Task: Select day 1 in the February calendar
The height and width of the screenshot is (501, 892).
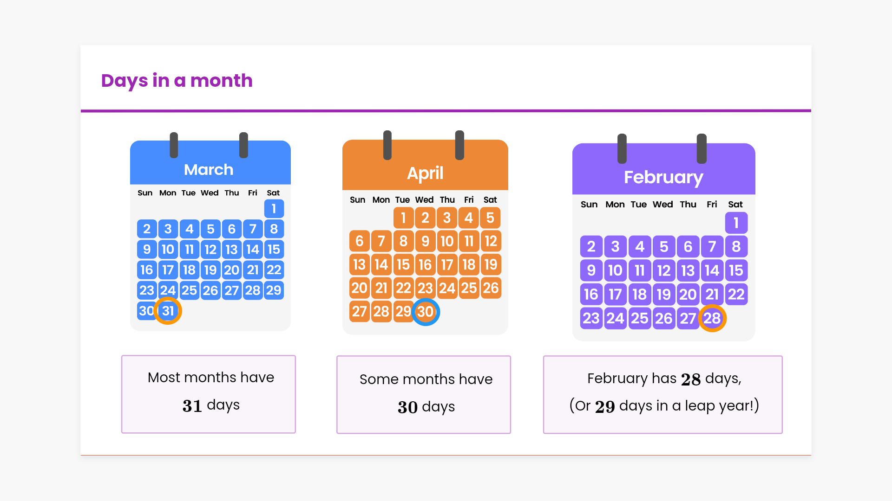Action: tap(736, 223)
